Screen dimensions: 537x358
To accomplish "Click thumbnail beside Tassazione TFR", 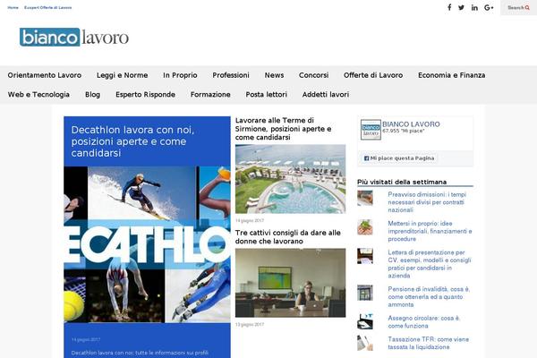I will [x=365, y=343].
